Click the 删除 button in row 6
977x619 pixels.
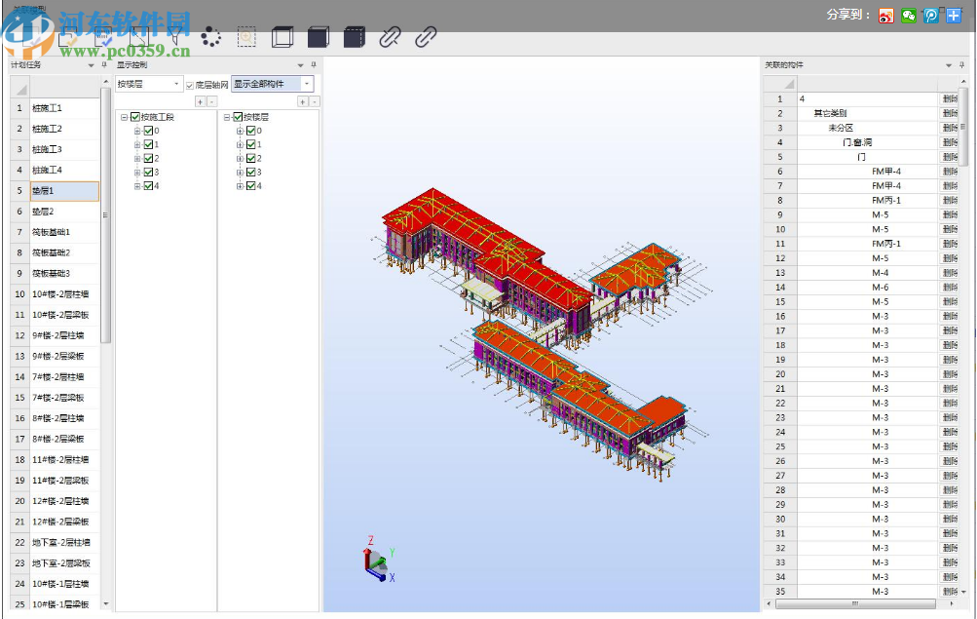tap(950, 172)
